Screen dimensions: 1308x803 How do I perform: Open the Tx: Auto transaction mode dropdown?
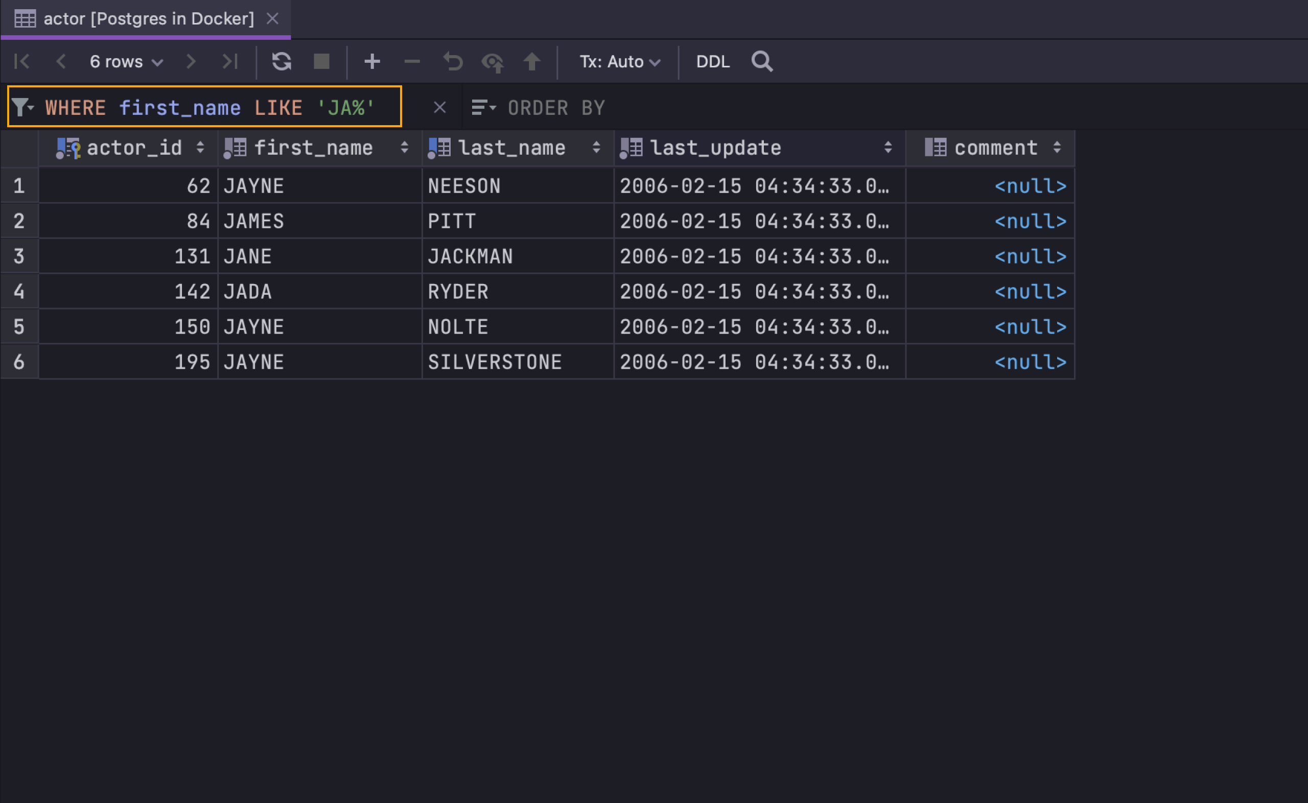[x=619, y=62]
